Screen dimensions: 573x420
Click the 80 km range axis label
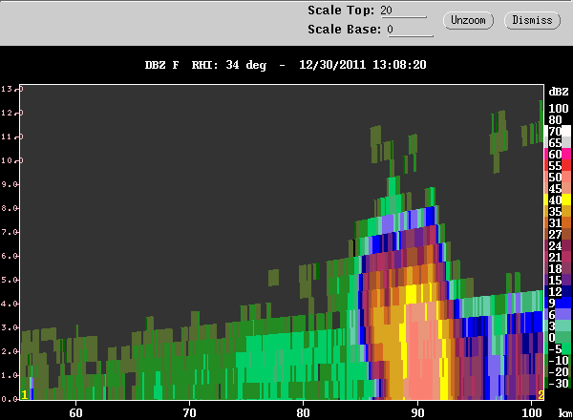[304, 413]
